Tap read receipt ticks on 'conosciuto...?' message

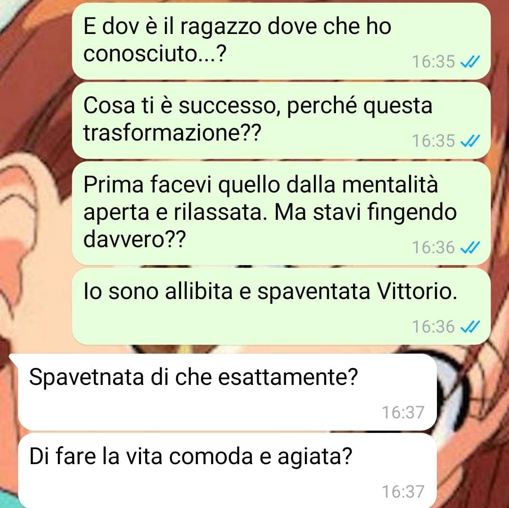tap(470, 61)
